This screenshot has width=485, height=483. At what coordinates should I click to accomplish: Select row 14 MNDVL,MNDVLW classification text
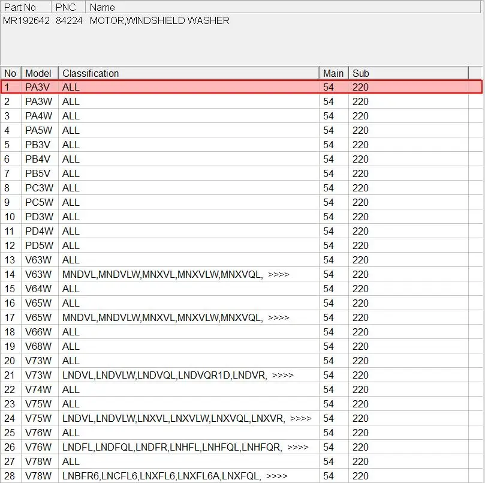[162, 274]
